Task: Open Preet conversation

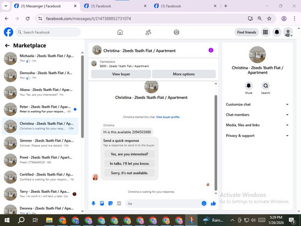Action: click(x=40, y=160)
